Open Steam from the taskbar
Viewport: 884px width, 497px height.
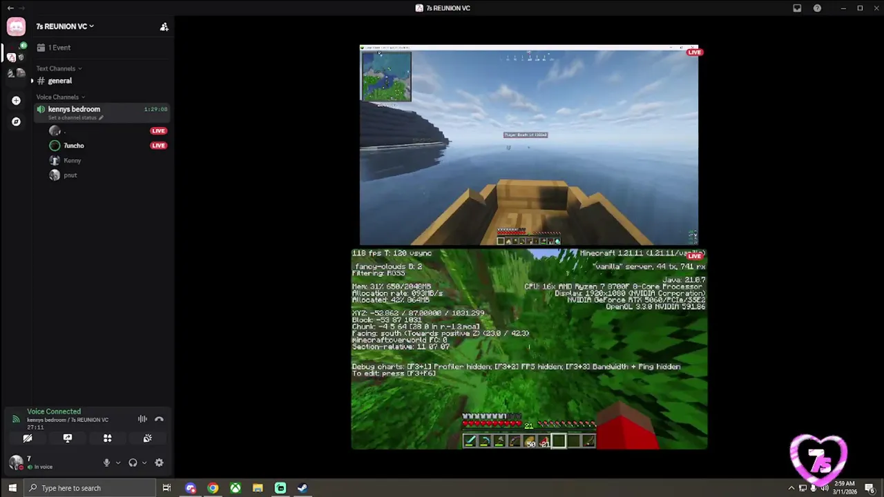[302, 488]
